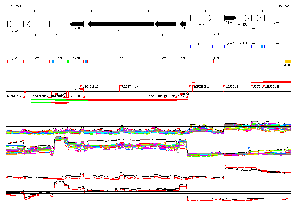The width and height of the screenshot is (297, 207).
Task: Click the U2645.M13 promoter marker
Action: [82, 86]
